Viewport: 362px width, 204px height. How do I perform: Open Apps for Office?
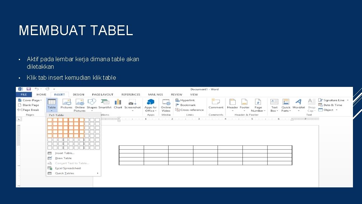point(150,105)
